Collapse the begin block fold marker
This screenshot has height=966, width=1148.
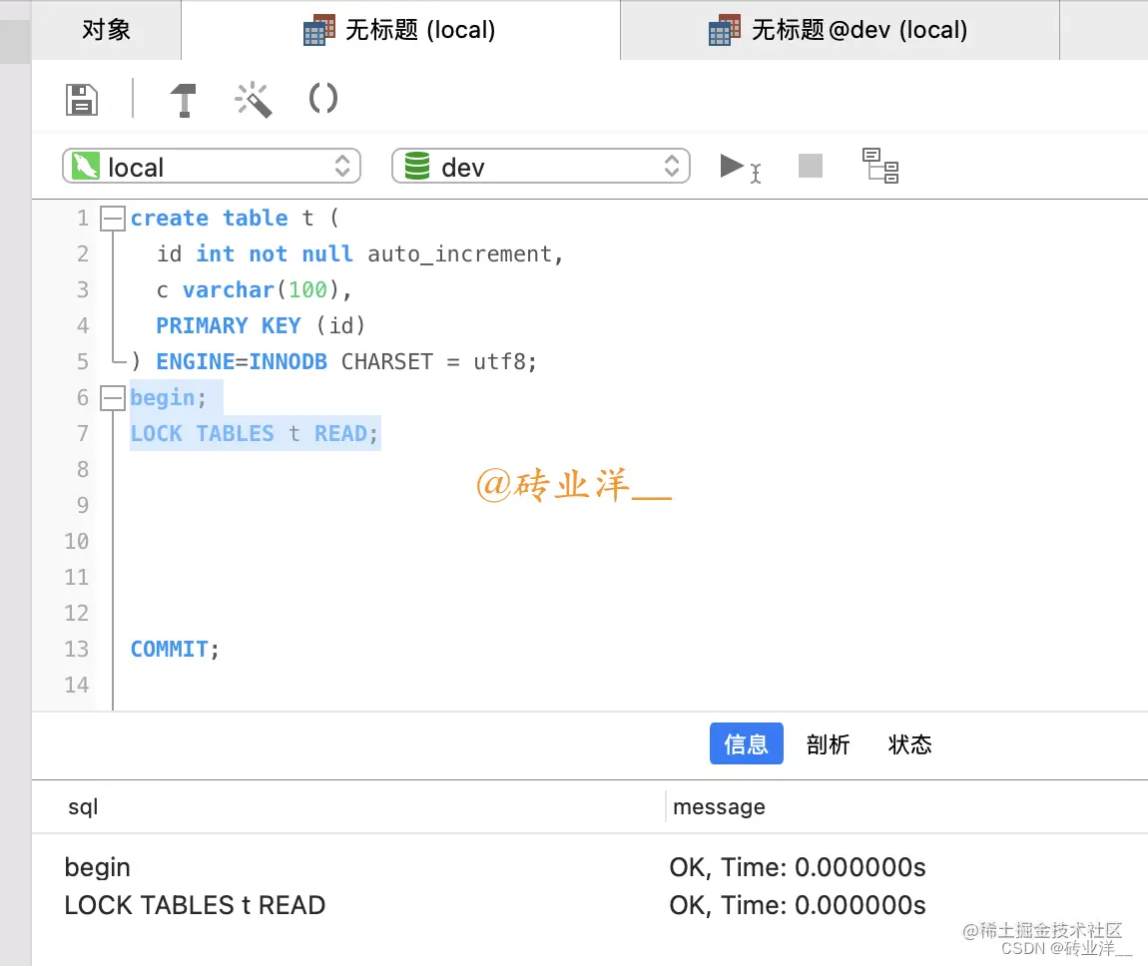[112, 398]
